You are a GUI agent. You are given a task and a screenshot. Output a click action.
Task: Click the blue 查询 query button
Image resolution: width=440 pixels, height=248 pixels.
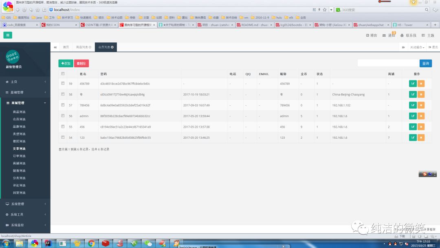(x=426, y=63)
